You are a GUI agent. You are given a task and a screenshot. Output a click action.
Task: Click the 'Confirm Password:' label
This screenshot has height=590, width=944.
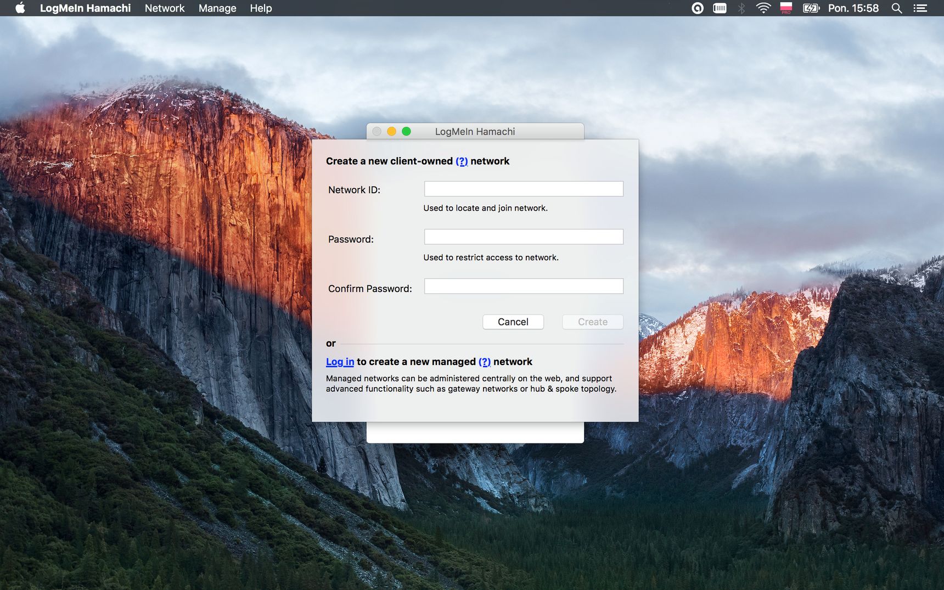pyautogui.click(x=370, y=289)
